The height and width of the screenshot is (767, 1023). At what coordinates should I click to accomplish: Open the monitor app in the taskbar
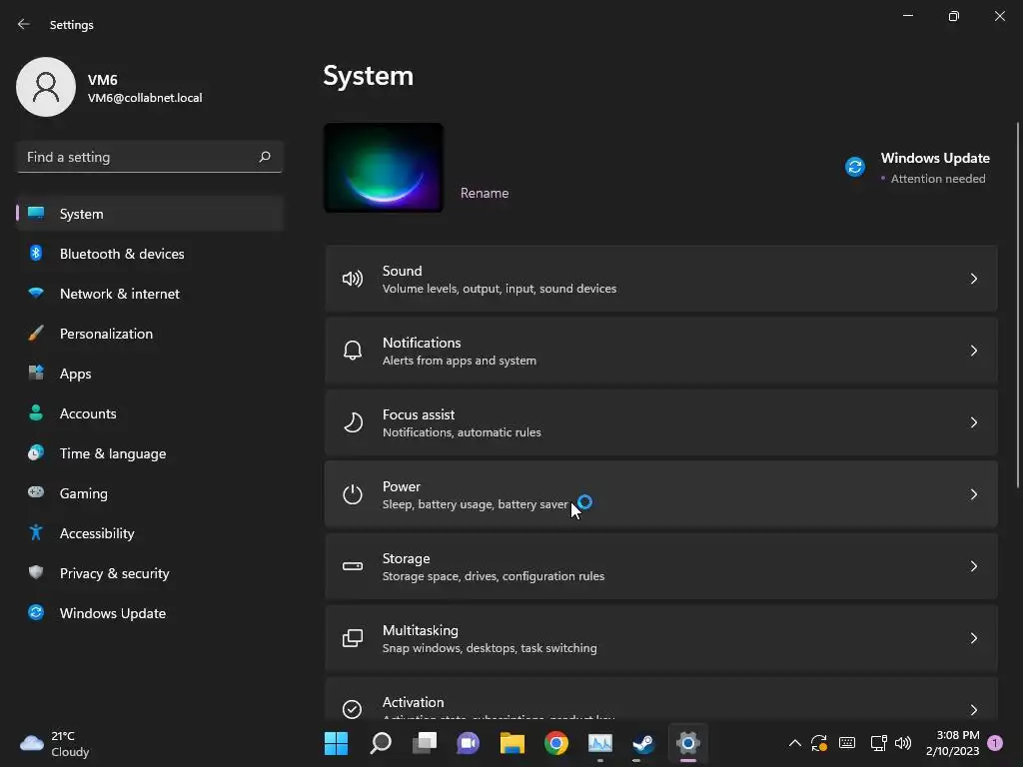600,743
